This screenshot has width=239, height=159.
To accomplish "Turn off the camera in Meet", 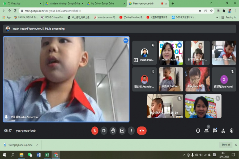I will [x=104, y=130].
